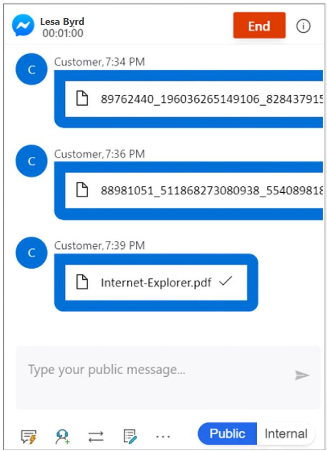Click the transfer conversation arrows icon
Viewport: 327px width, 451px height.
coord(96,436)
